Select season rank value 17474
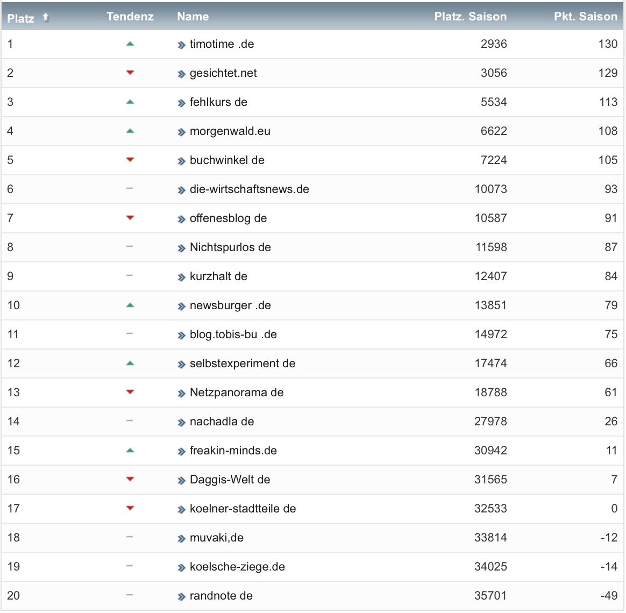 click(x=490, y=363)
